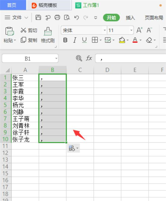Click the zoom magnifier beside fx

79,58
